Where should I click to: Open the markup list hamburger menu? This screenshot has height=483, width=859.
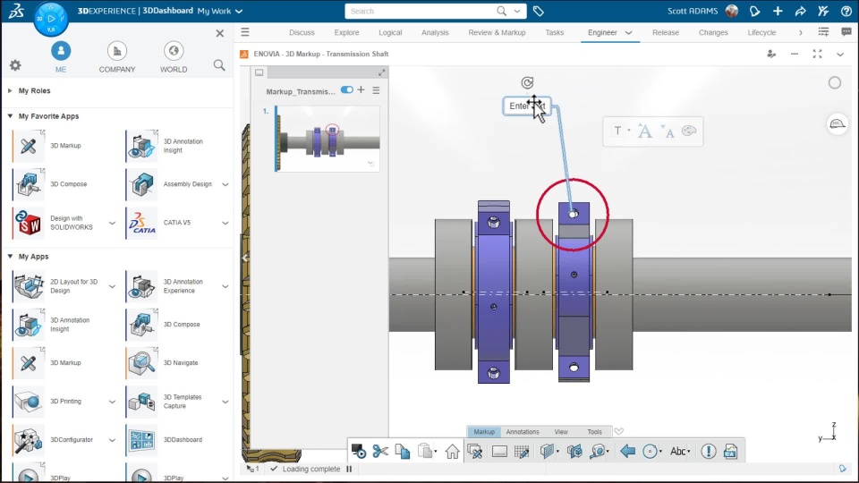click(376, 90)
